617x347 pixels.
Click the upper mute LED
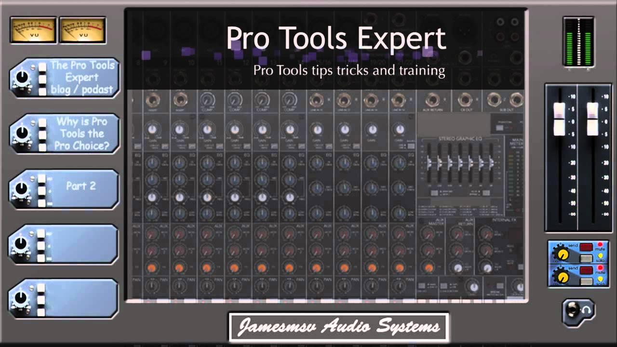pyautogui.click(x=600, y=244)
